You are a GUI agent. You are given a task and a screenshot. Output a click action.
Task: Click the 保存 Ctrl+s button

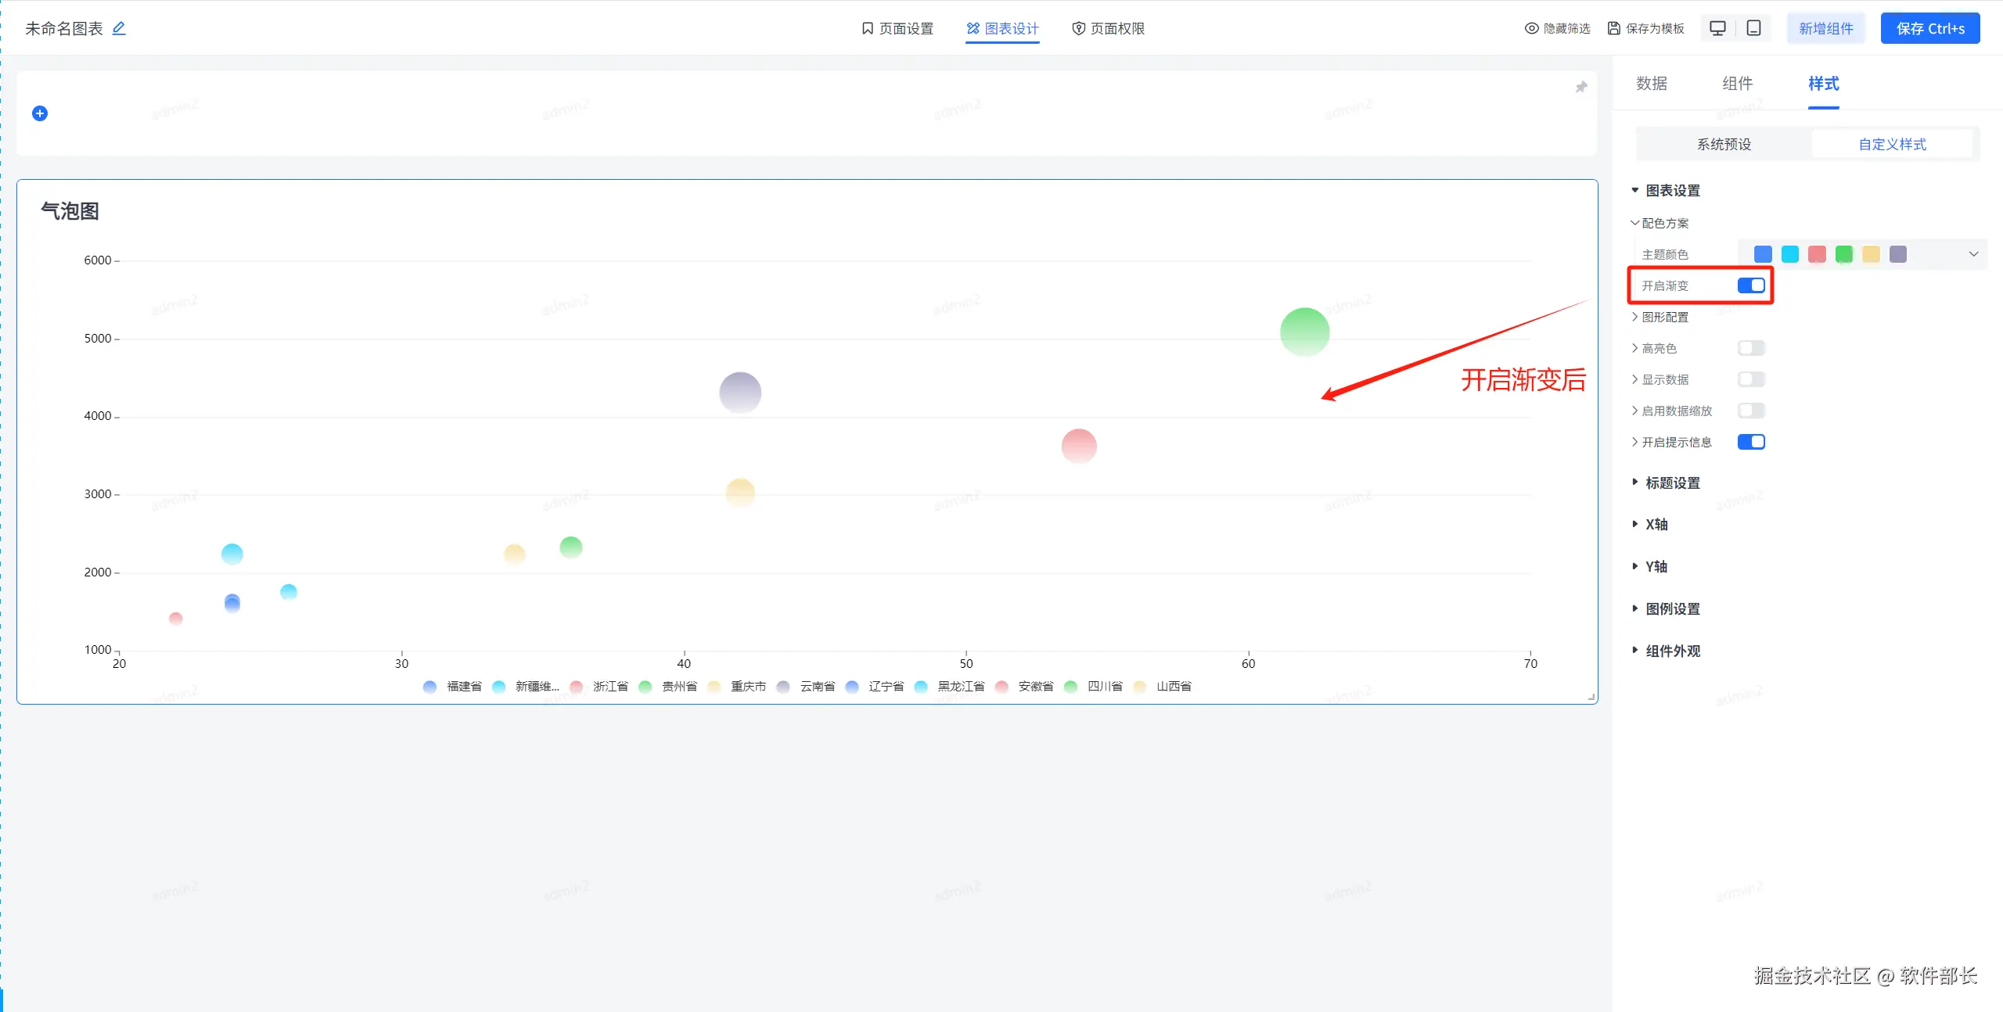1929,28
